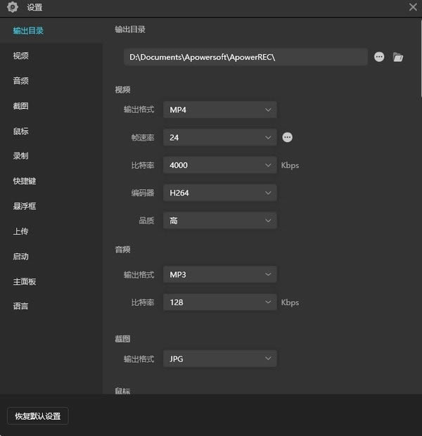Click the 恢复默认设置 button
The image size is (422, 436).
pyautogui.click(x=38, y=416)
